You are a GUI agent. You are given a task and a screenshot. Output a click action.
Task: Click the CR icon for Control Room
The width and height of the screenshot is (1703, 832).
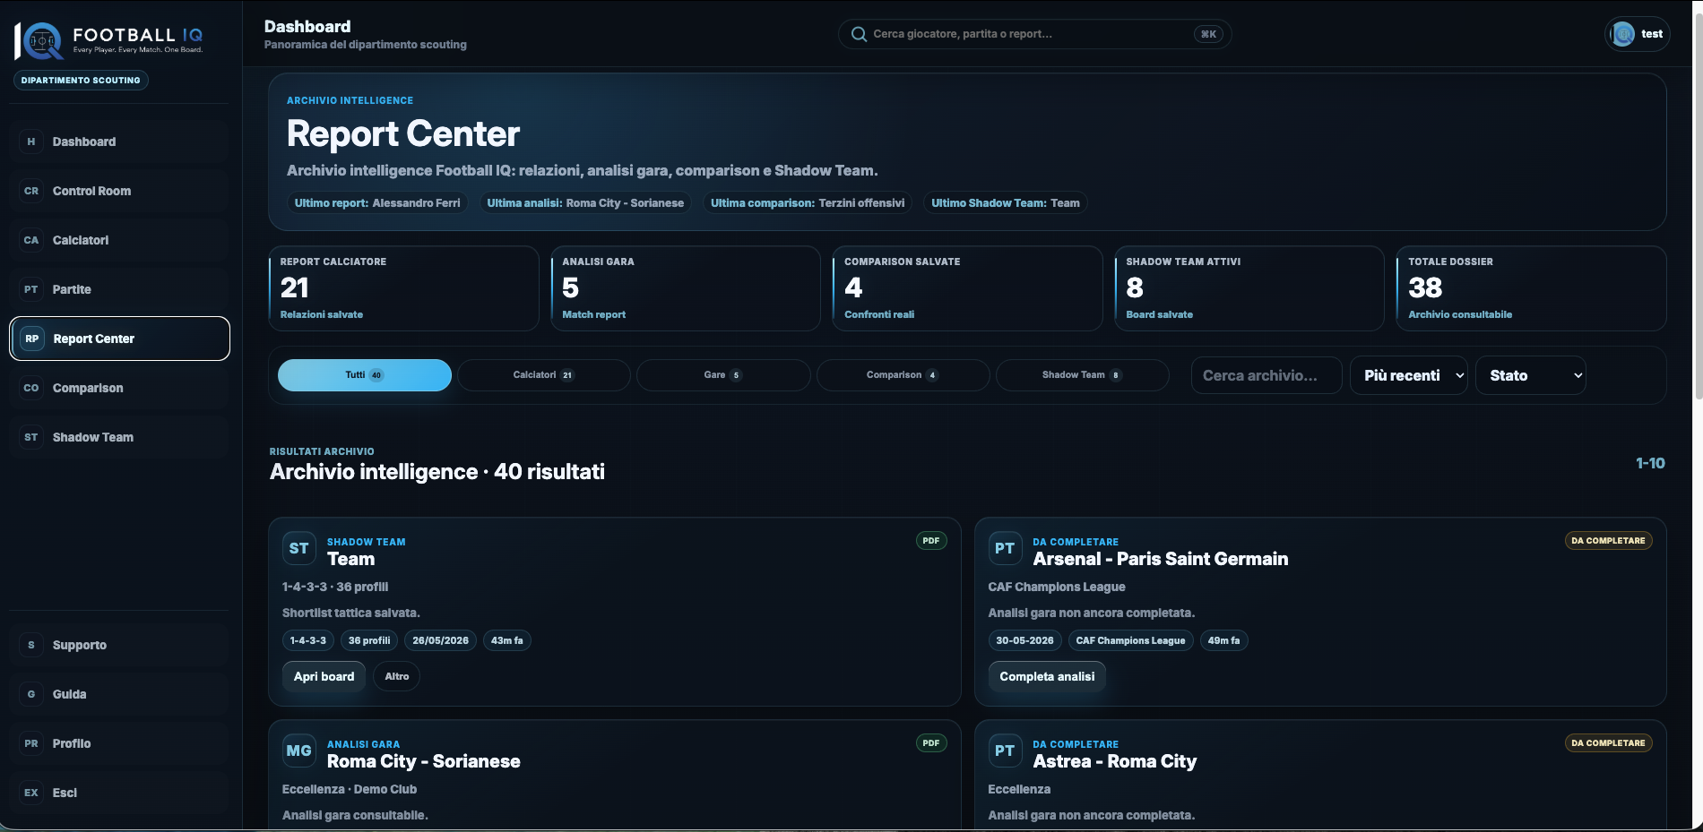31,191
